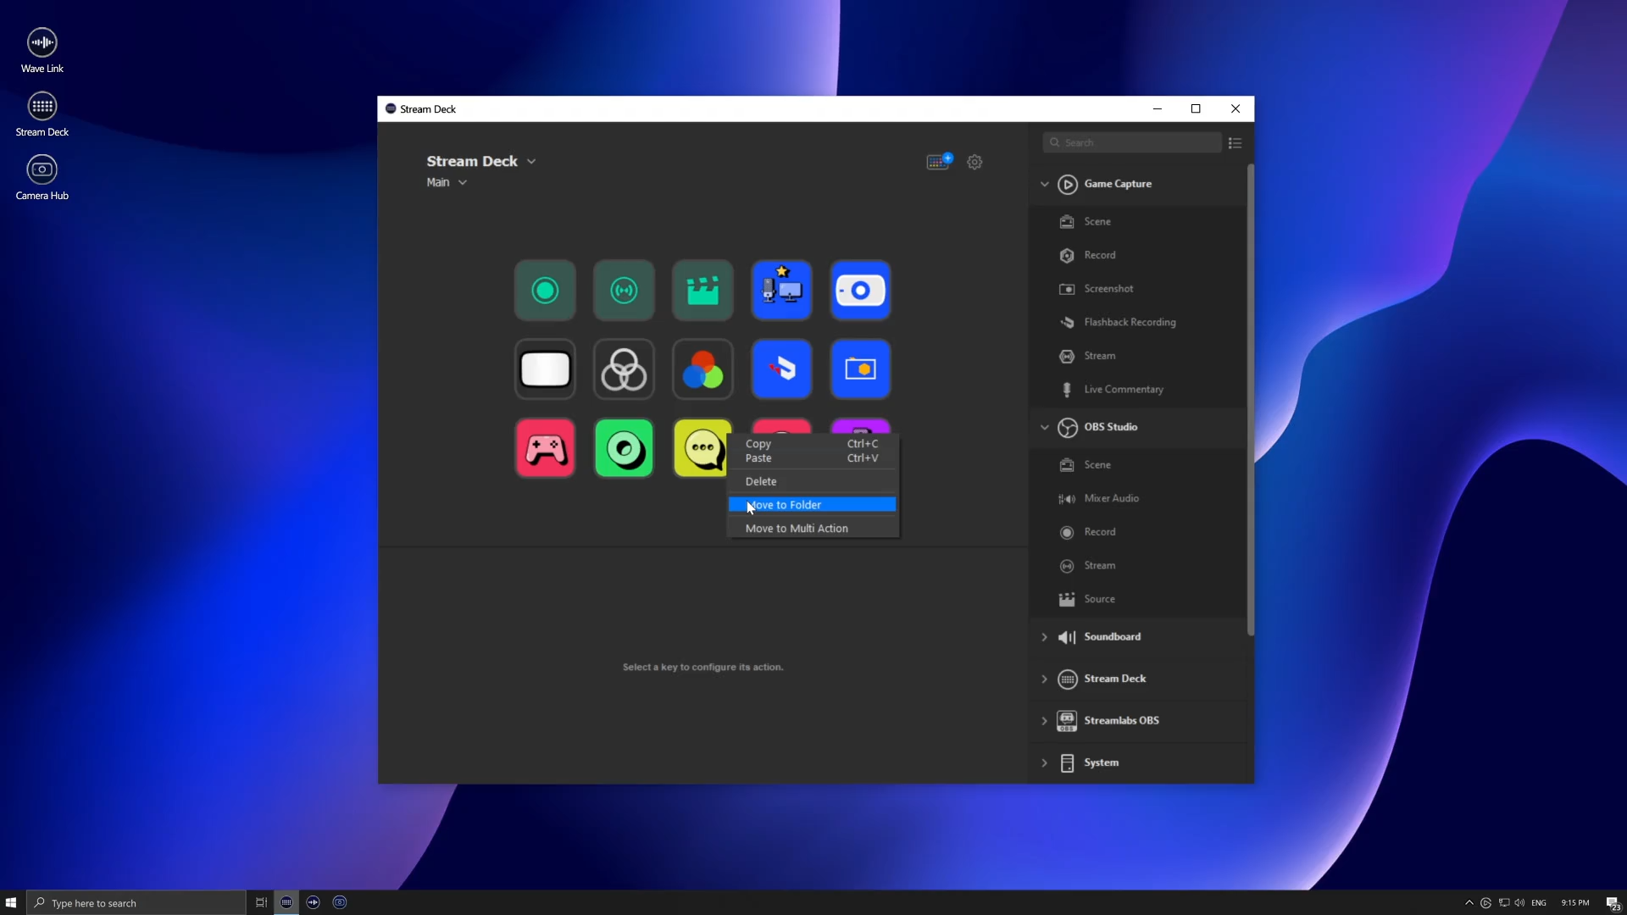Select the pink game controller key

(x=545, y=448)
